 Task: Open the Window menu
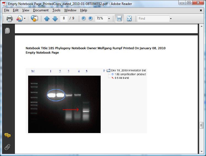[70, 10]
